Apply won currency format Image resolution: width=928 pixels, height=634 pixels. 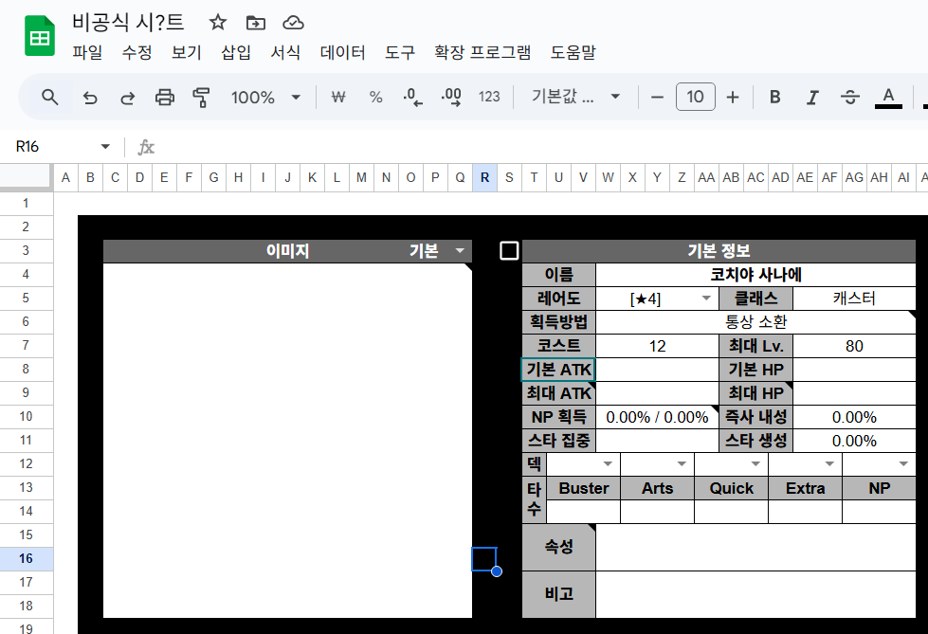337,97
